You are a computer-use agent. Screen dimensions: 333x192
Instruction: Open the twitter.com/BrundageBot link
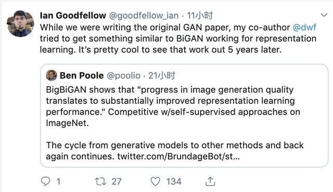click(178, 157)
